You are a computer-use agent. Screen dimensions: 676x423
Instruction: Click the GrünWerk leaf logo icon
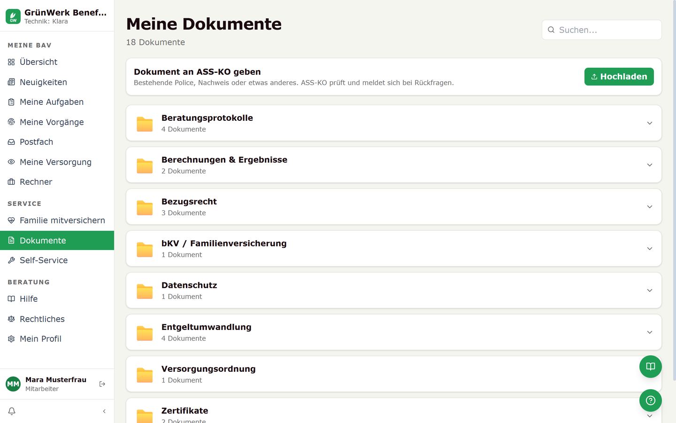pos(13,16)
